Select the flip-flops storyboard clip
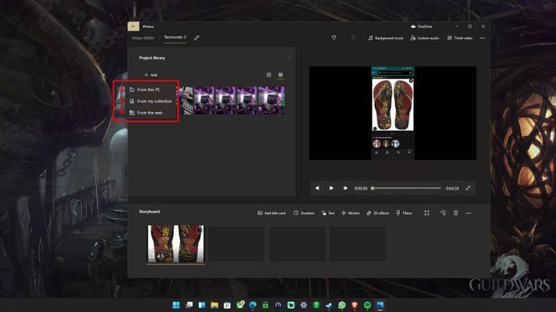The width and height of the screenshot is (556, 312). click(176, 244)
